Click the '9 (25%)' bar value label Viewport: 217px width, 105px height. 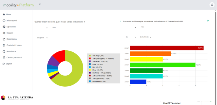200,48
